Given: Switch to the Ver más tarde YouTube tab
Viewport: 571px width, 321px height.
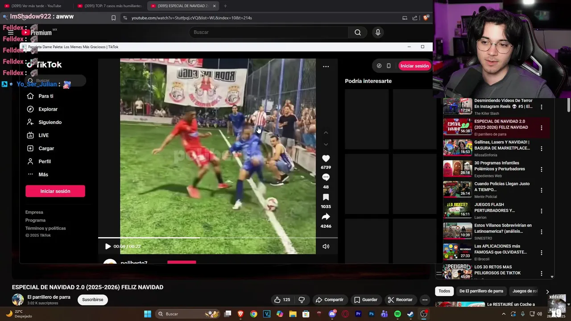Looking at the screenshot, I should pos(36,6).
